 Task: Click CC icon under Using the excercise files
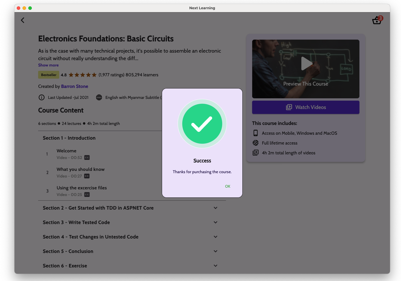(x=87, y=195)
